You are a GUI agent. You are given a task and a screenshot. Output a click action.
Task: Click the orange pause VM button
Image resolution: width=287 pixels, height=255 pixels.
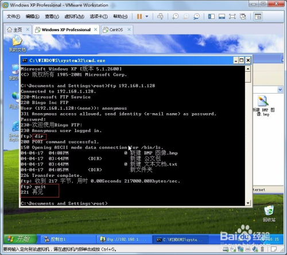[139, 17]
